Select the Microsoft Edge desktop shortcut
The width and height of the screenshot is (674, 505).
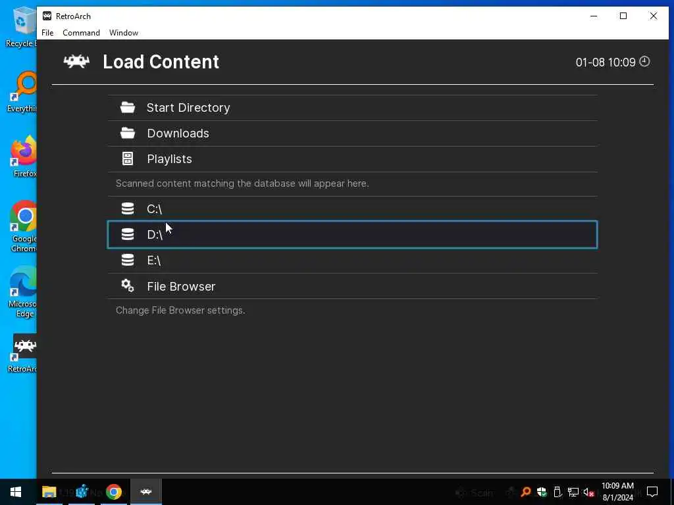[x=22, y=292]
